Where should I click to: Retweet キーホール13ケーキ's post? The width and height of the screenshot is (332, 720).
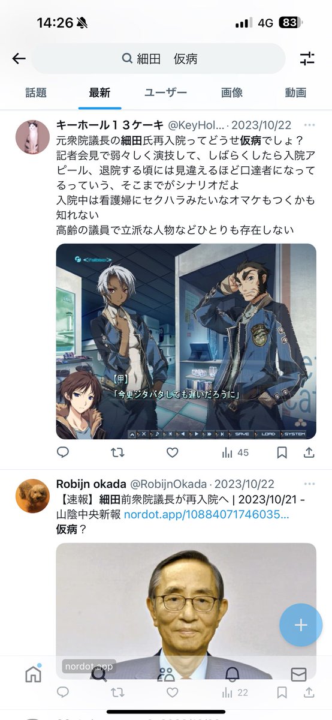pyautogui.click(x=117, y=452)
